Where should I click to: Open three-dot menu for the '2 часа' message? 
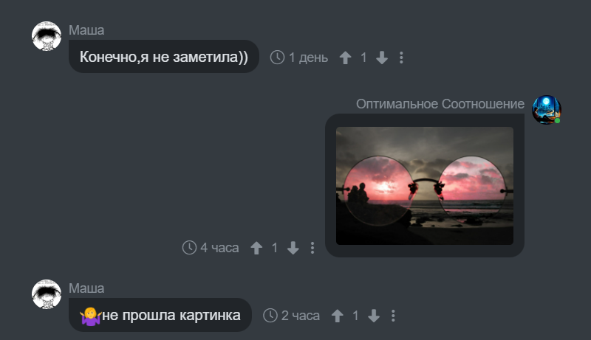point(393,316)
